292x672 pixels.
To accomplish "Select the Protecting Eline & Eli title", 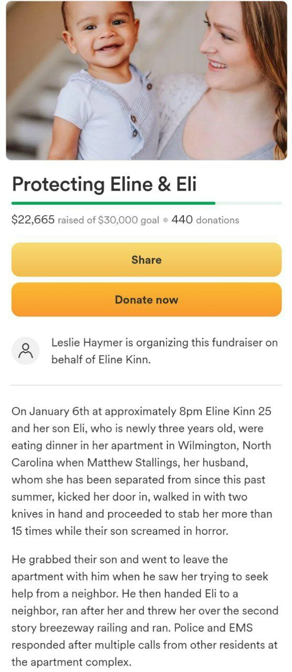I will point(104,184).
